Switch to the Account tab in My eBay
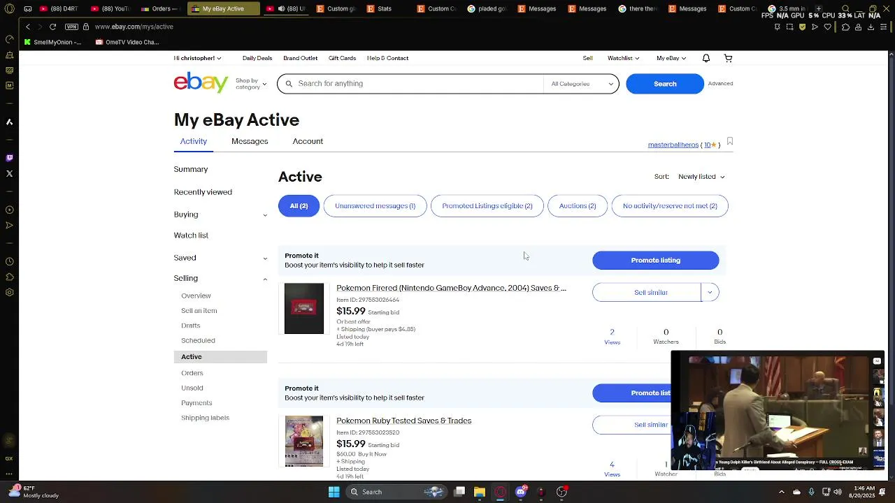 coord(308,141)
